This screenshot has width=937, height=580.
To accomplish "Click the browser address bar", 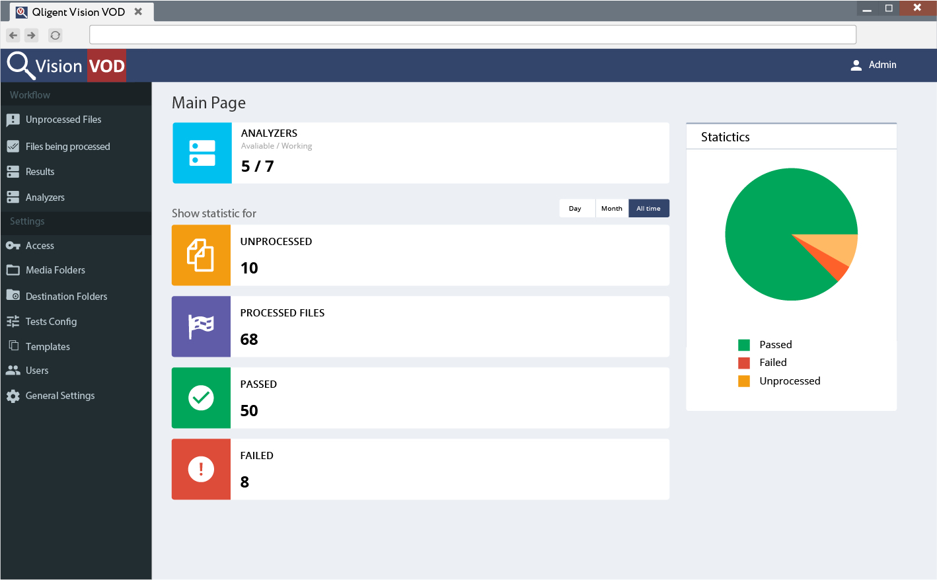I will coord(472,34).
